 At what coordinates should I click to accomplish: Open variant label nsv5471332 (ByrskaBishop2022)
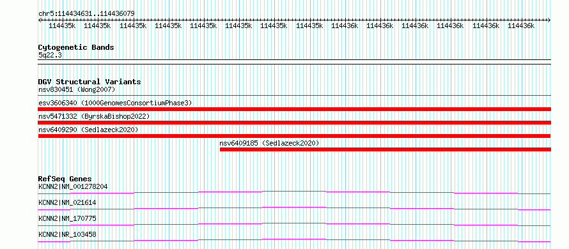[94, 116]
